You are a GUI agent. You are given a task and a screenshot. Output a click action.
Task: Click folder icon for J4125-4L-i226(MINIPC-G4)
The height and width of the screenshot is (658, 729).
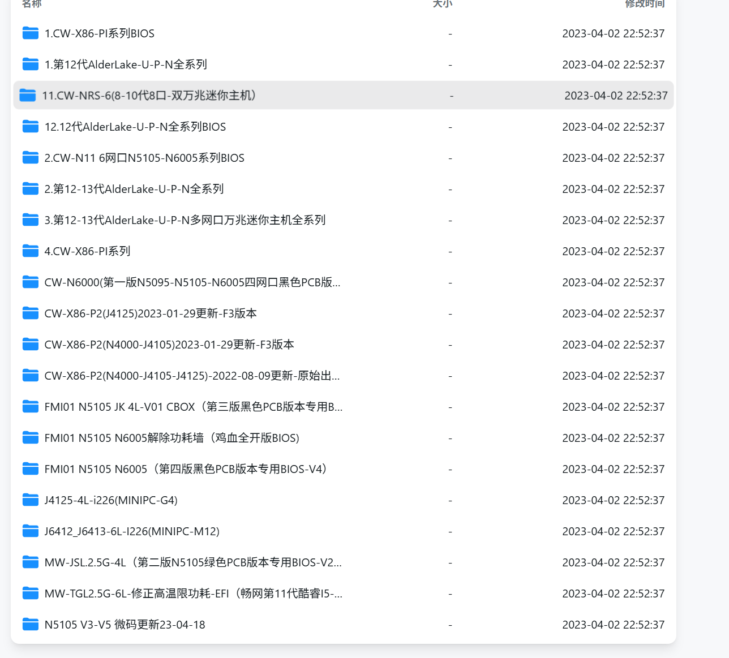point(31,500)
